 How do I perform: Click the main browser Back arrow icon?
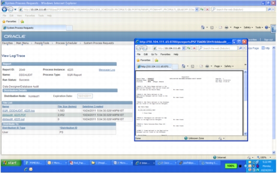click(x=4, y=10)
